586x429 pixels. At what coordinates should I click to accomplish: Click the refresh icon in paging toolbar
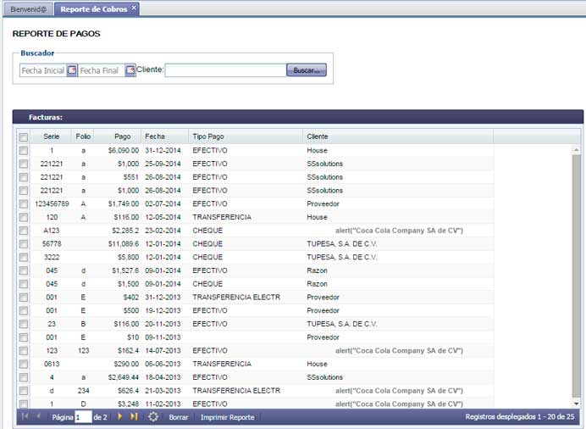pos(153,417)
